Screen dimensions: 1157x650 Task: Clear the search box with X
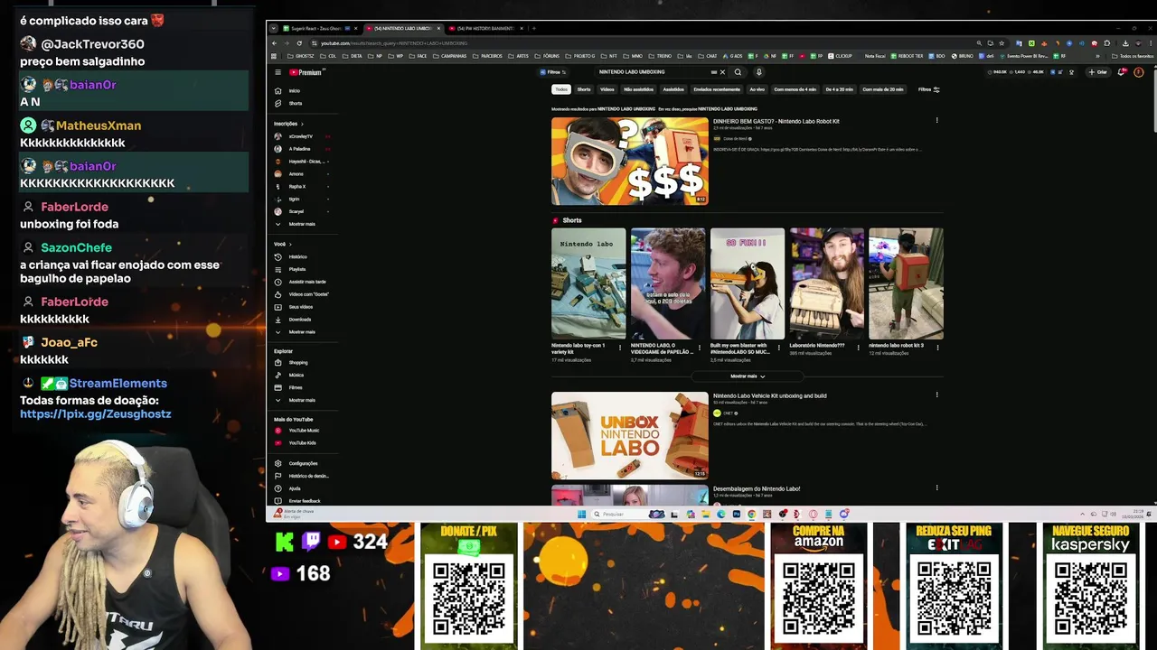click(722, 72)
